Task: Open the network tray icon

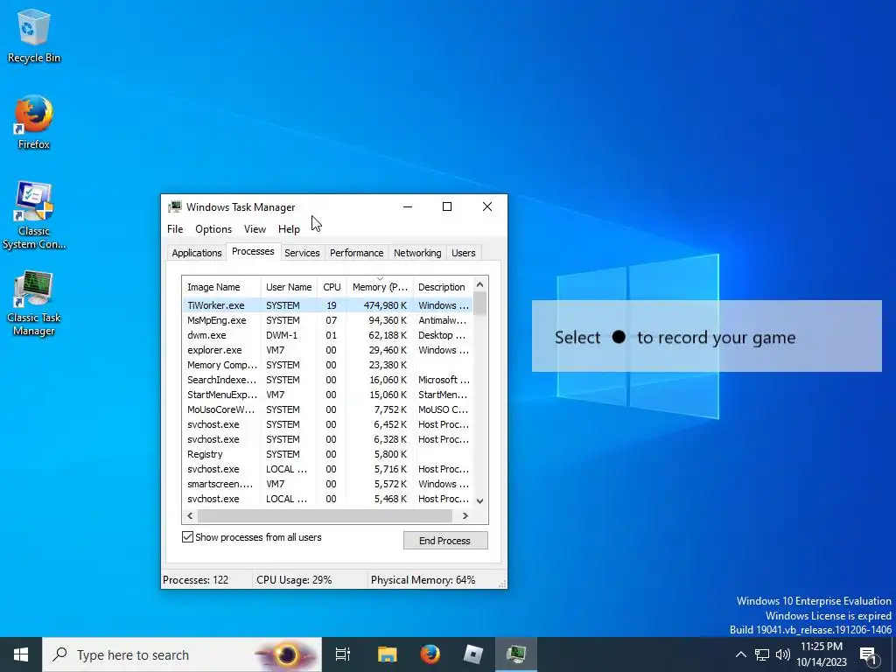Action: [x=762, y=654]
